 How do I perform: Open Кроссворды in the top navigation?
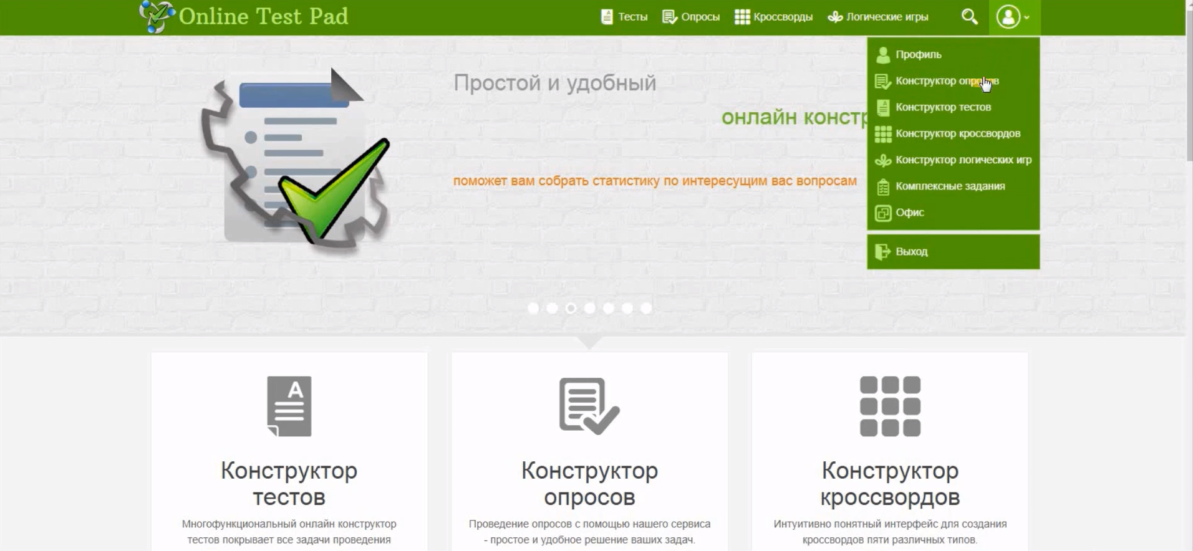(x=783, y=17)
